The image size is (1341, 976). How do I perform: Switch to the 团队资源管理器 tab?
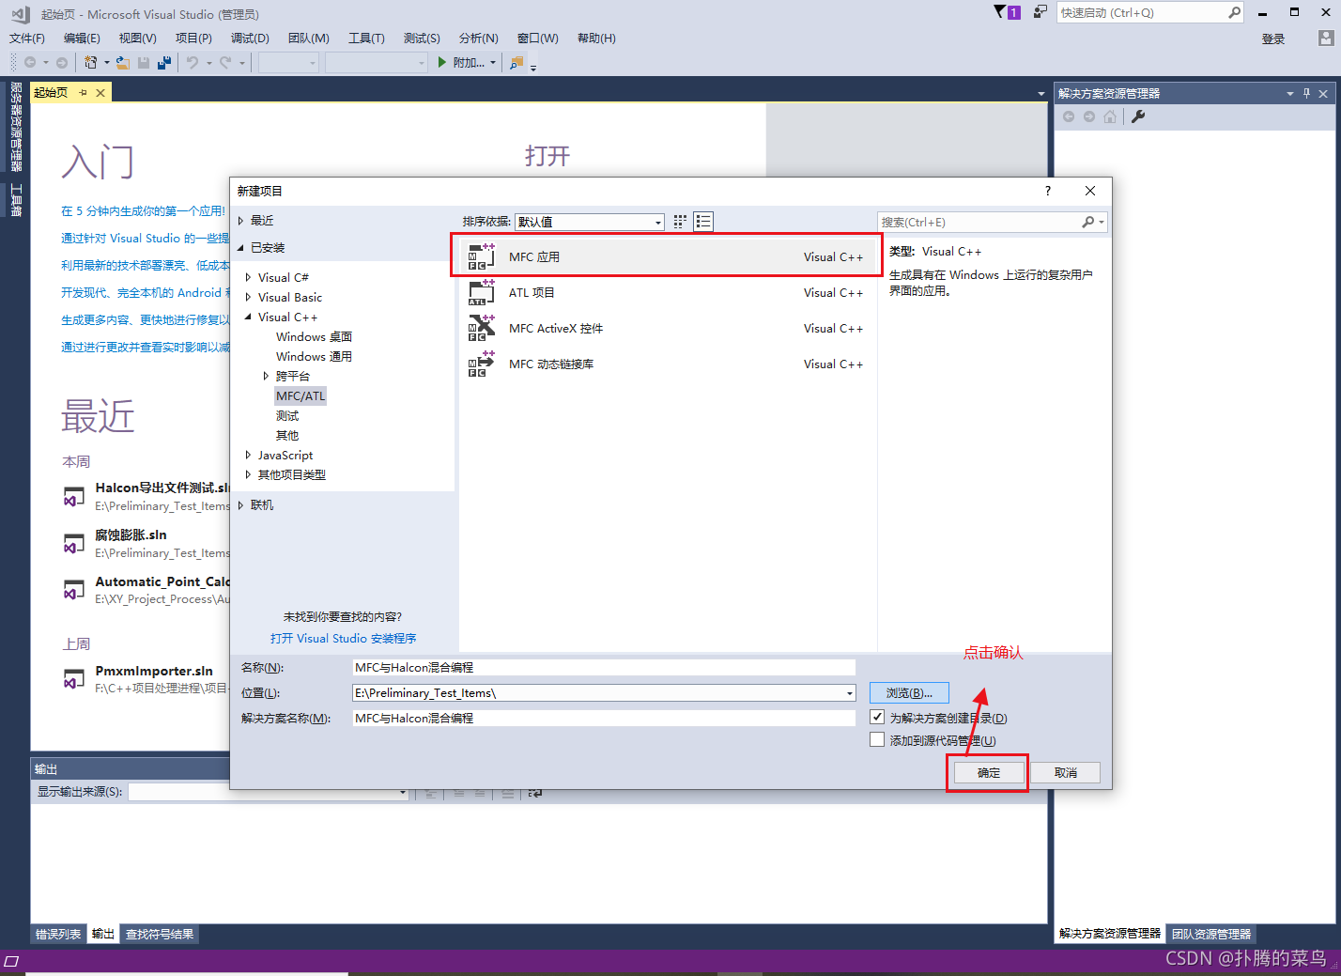pos(1211,934)
